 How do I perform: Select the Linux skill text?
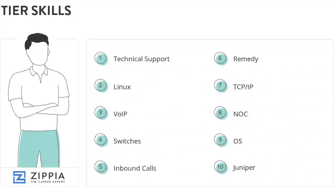pos(122,87)
